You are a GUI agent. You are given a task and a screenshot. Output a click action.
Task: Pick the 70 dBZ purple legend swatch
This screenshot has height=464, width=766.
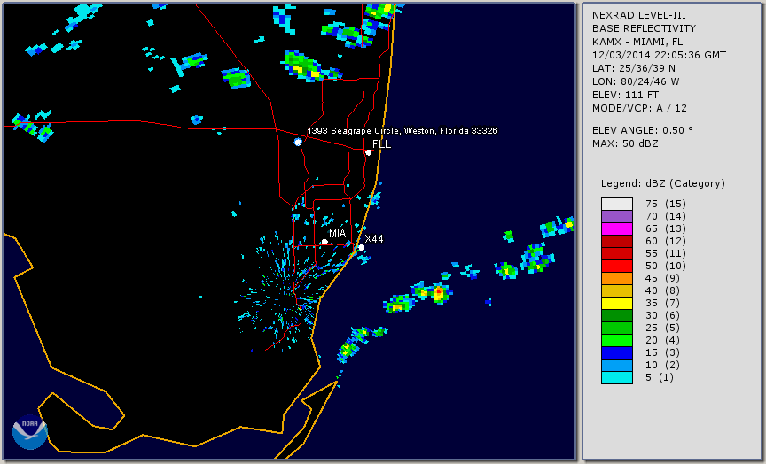616,216
